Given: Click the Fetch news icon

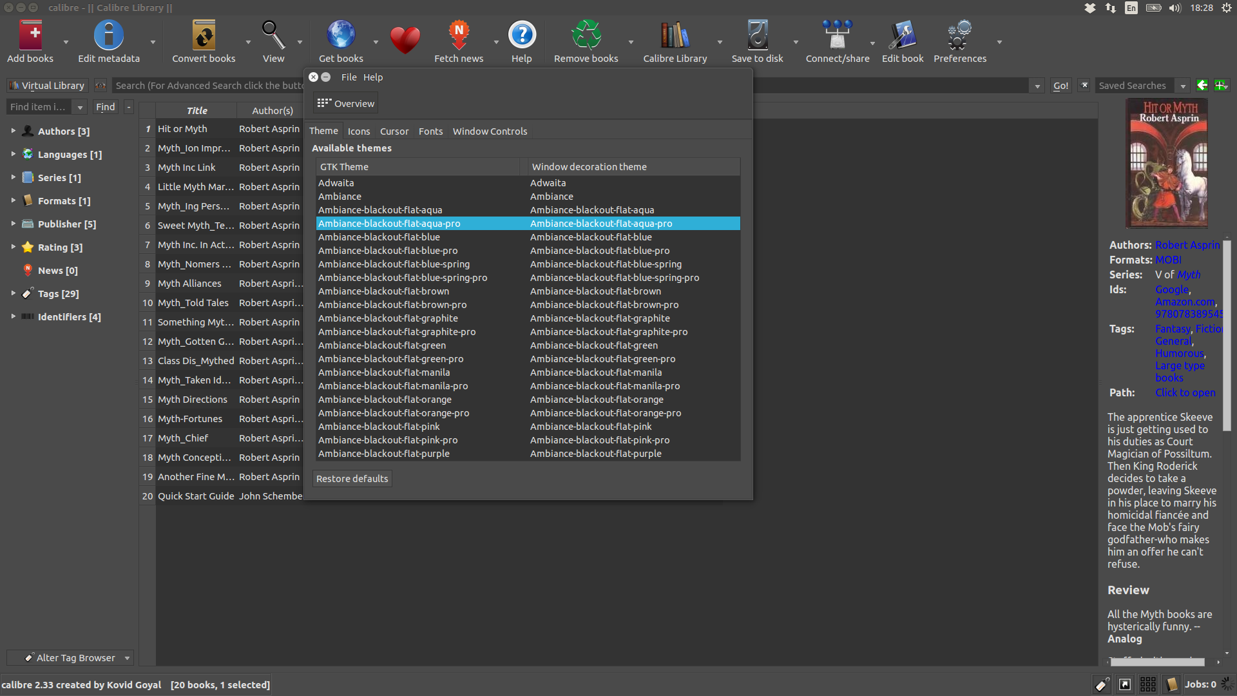Looking at the screenshot, I should [x=459, y=36].
